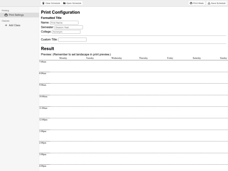Click the 10:00am time label
The height and width of the screenshot is (171, 228).
[43, 97]
